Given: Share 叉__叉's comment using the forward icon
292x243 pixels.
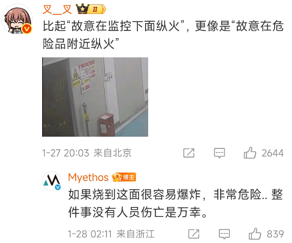Looking at the screenshot, I should pos(189,153).
